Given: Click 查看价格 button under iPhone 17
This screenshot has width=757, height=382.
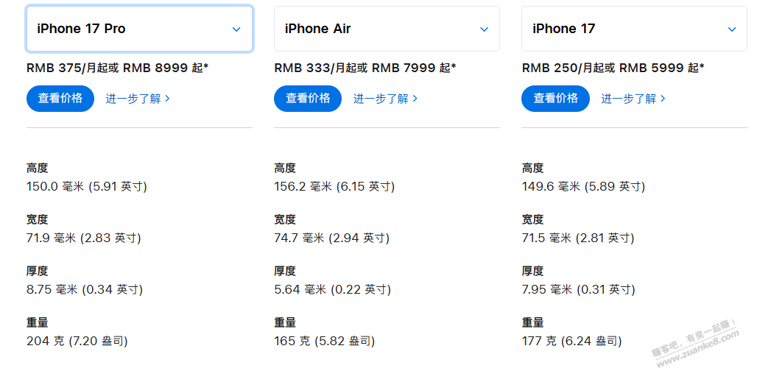Looking at the screenshot, I should tap(556, 99).
